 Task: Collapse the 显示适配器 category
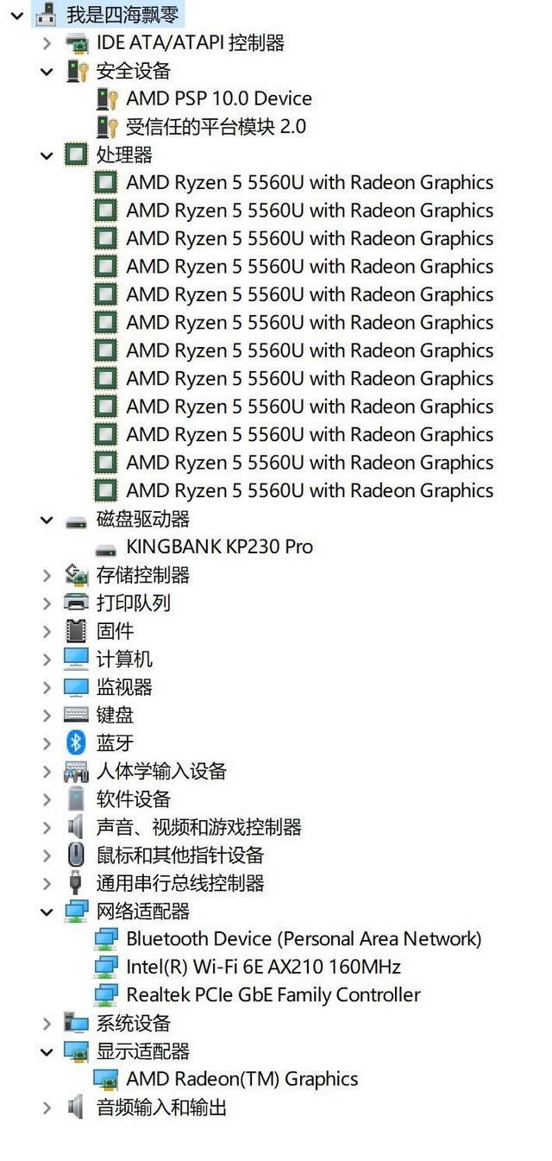47,1051
